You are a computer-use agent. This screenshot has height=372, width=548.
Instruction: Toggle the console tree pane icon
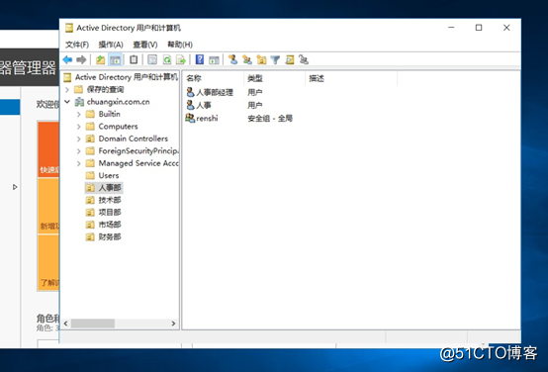click(x=115, y=59)
